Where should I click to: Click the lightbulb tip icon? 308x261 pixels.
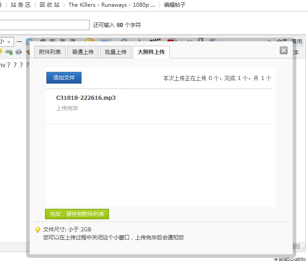pyautogui.click(x=37, y=230)
